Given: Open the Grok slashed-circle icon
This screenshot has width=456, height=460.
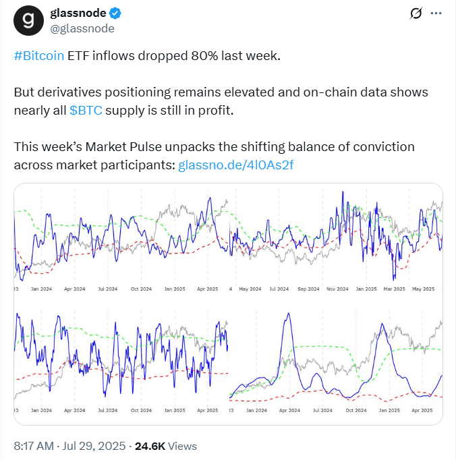Looking at the screenshot, I should [417, 13].
